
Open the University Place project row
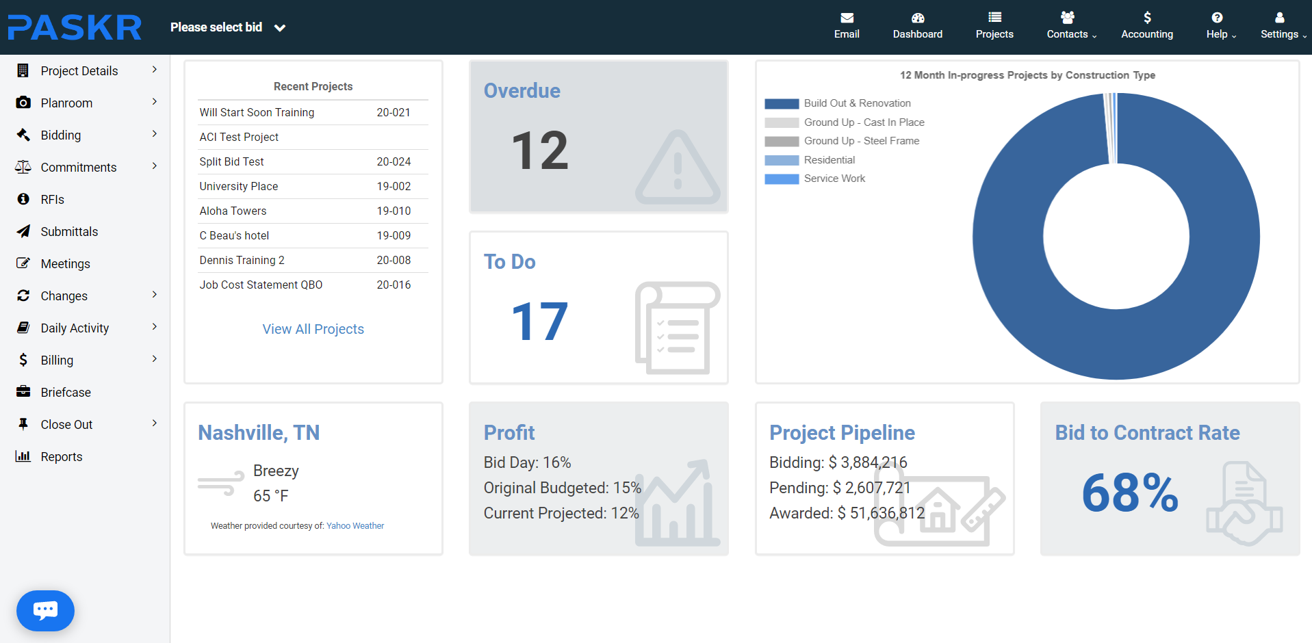tap(239, 186)
